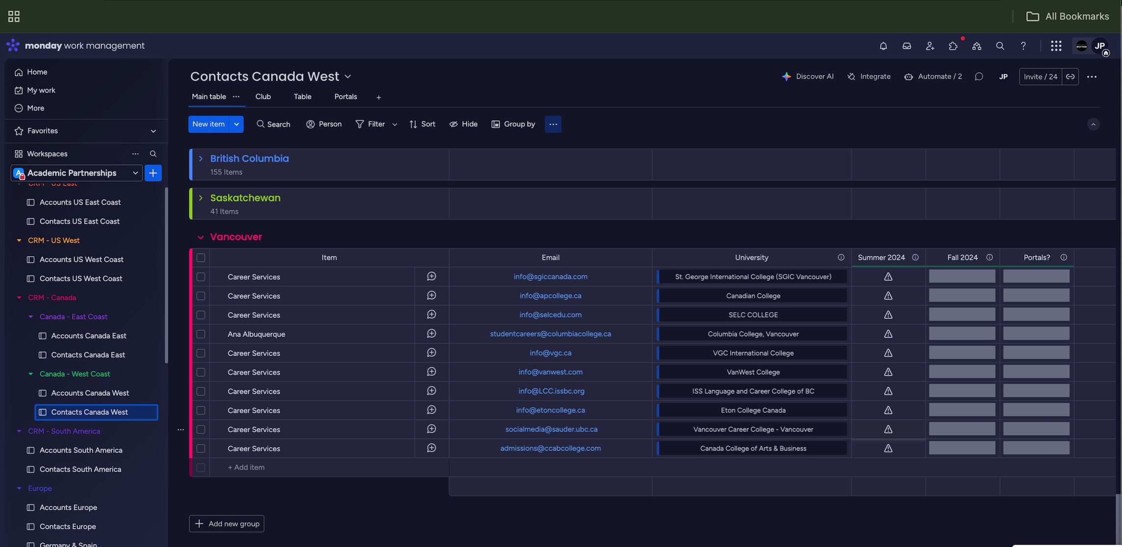Open All Bookmarks folder
Image resolution: width=1122 pixels, height=547 pixels.
pyautogui.click(x=1067, y=16)
